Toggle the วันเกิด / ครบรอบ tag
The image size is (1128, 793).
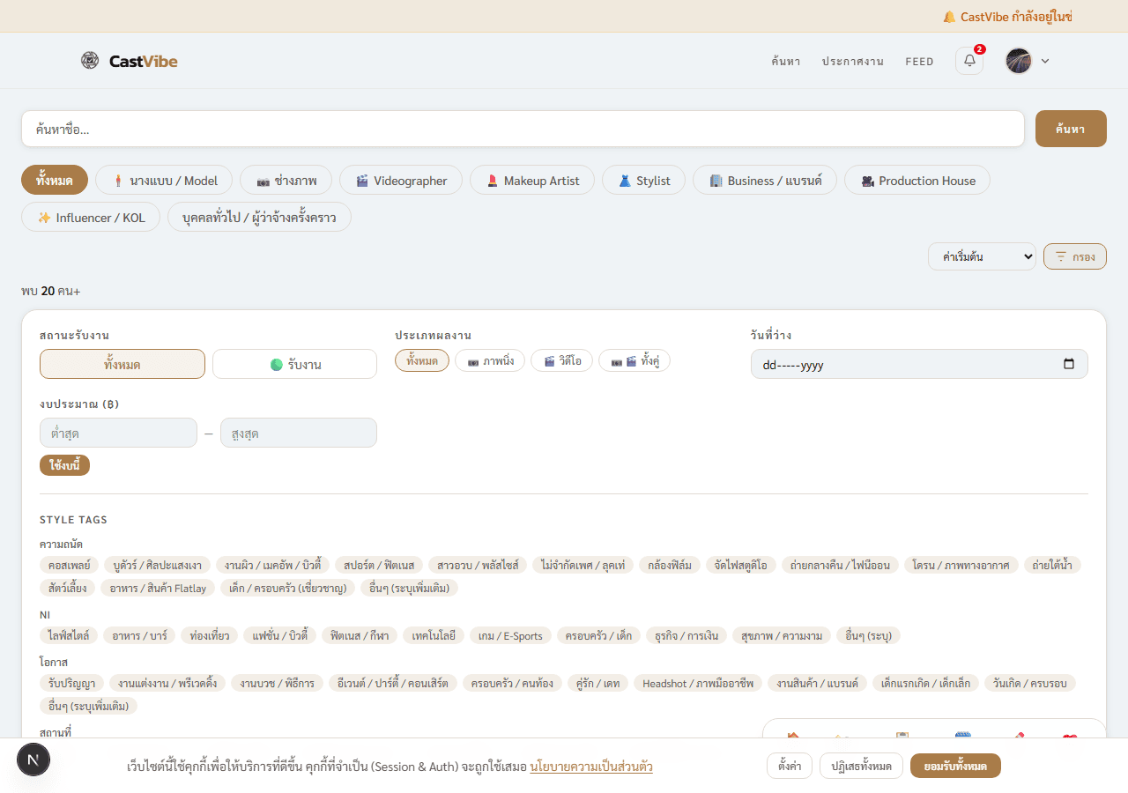pyautogui.click(x=1029, y=683)
